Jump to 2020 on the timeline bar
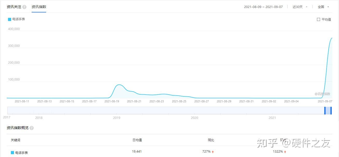The width and height of the screenshot is (339, 157). pos(194,118)
